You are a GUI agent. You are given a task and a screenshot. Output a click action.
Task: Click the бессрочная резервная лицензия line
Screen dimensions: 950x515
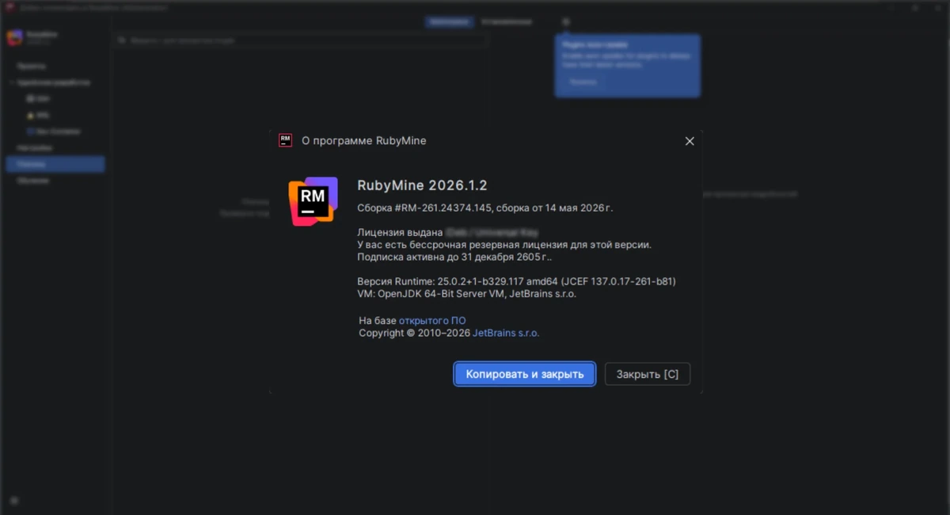[x=504, y=245]
